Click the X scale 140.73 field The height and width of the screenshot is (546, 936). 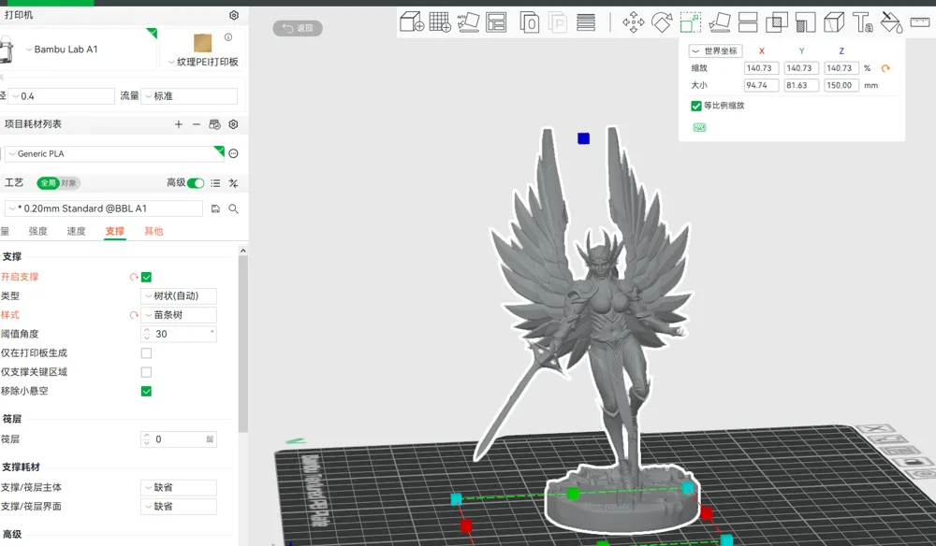pyautogui.click(x=761, y=68)
